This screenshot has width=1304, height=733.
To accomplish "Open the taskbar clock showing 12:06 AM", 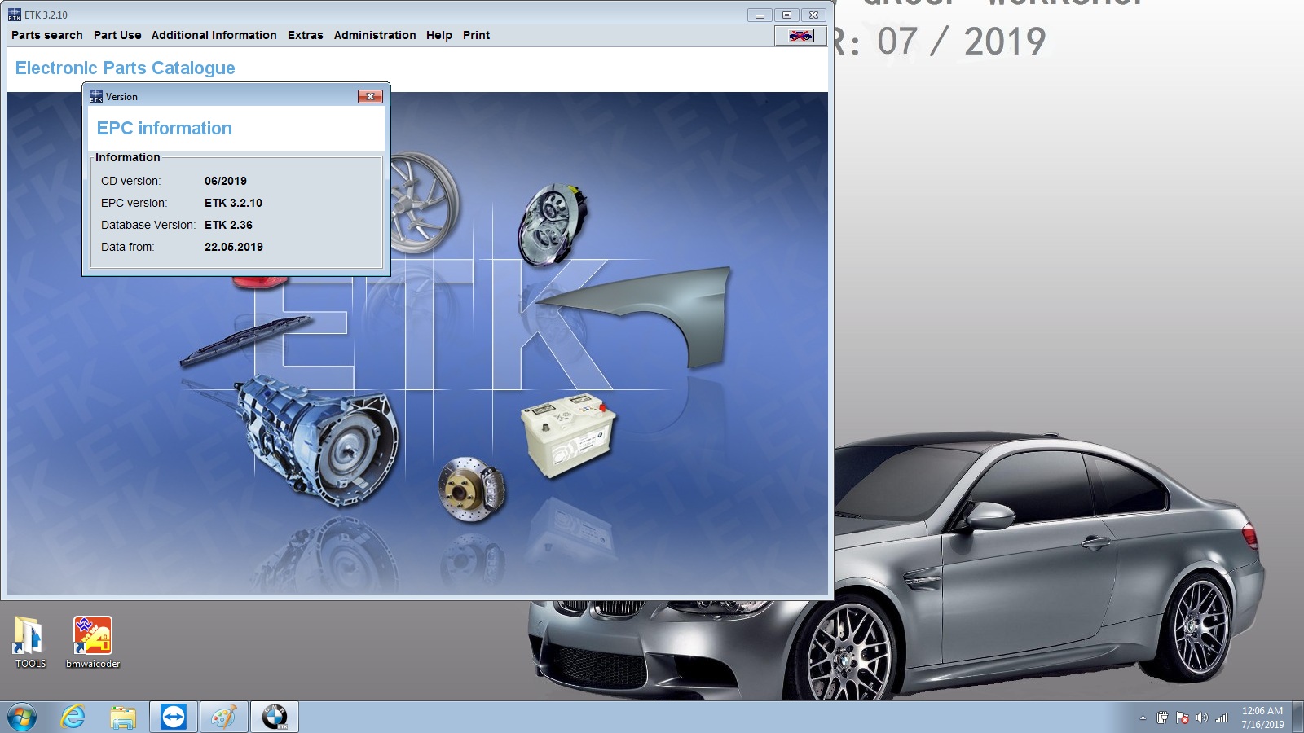I will click(x=1262, y=718).
